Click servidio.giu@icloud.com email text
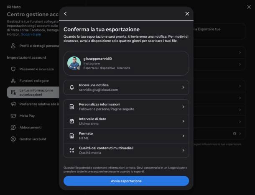255x195 pixels. pyautogui.click(x=98, y=90)
